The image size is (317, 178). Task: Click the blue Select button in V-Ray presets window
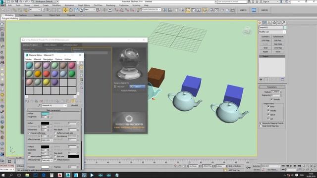tap(137, 87)
